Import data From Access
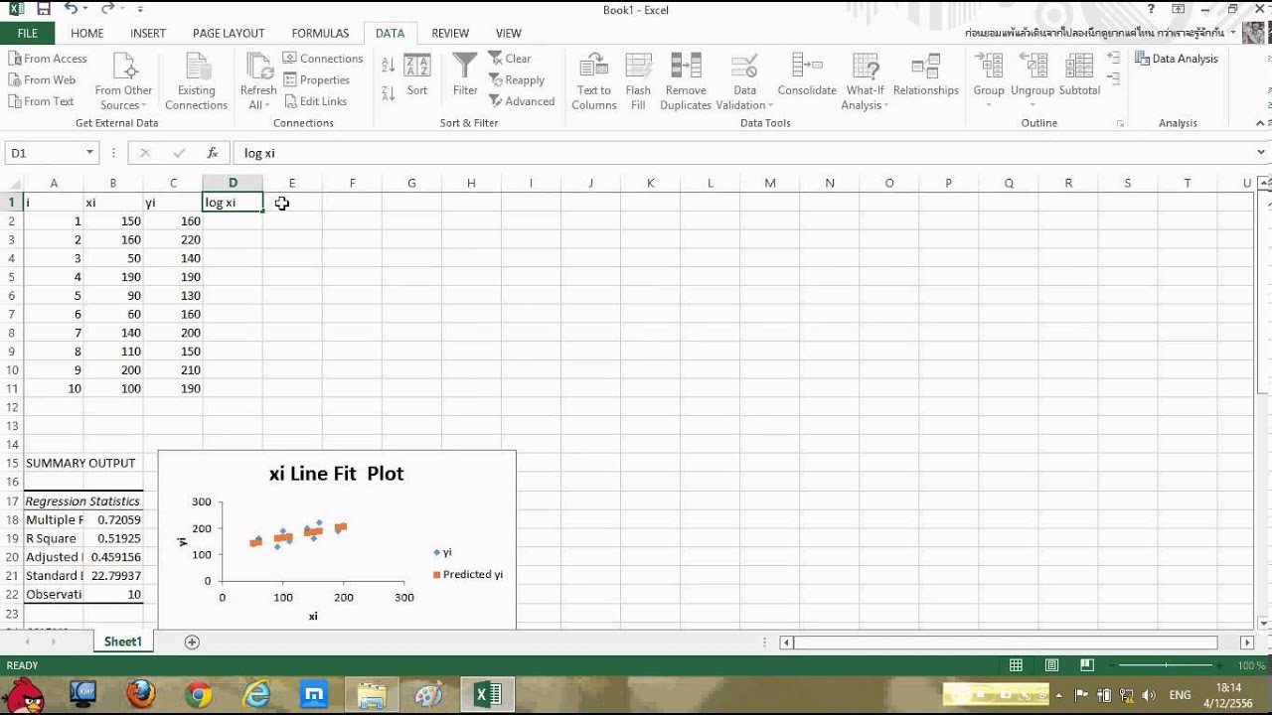The image size is (1272, 715). 48,59
